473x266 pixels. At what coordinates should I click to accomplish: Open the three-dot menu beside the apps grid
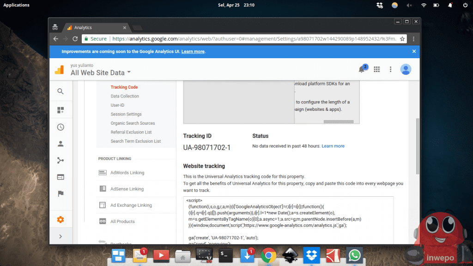(x=390, y=69)
